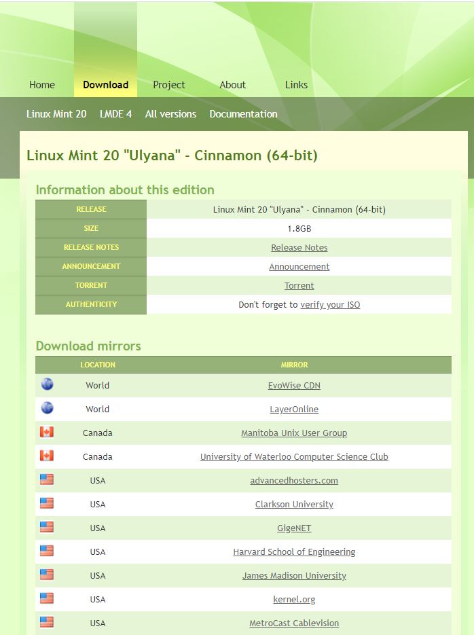This screenshot has width=474, height=635.
Task: Open the All versions submenu item
Action: [170, 114]
